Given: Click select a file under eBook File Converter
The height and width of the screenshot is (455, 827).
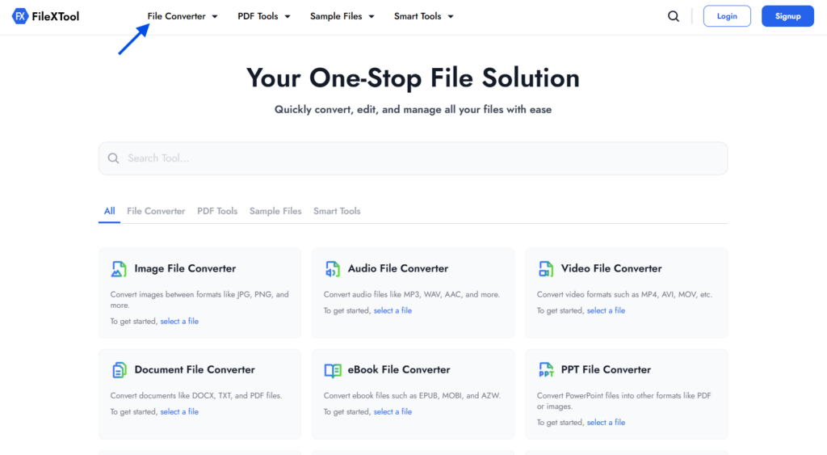Looking at the screenshot, I should (x=393, y=411).
